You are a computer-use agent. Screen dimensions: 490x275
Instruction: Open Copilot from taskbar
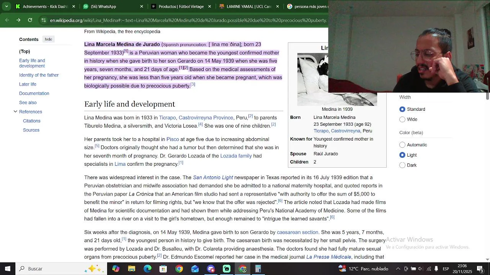click(116, 269)
